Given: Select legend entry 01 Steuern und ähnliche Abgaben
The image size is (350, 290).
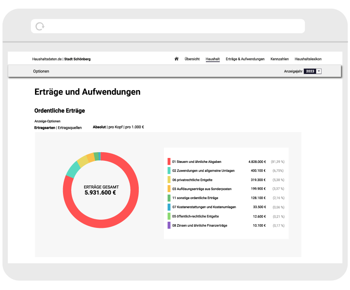Looking at the screenshot, I should coord(197,162).
